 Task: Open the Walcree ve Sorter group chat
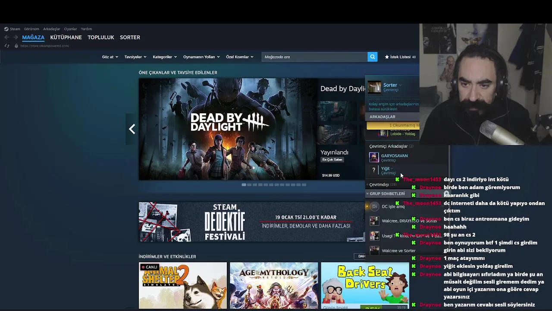tap(398, 251)
